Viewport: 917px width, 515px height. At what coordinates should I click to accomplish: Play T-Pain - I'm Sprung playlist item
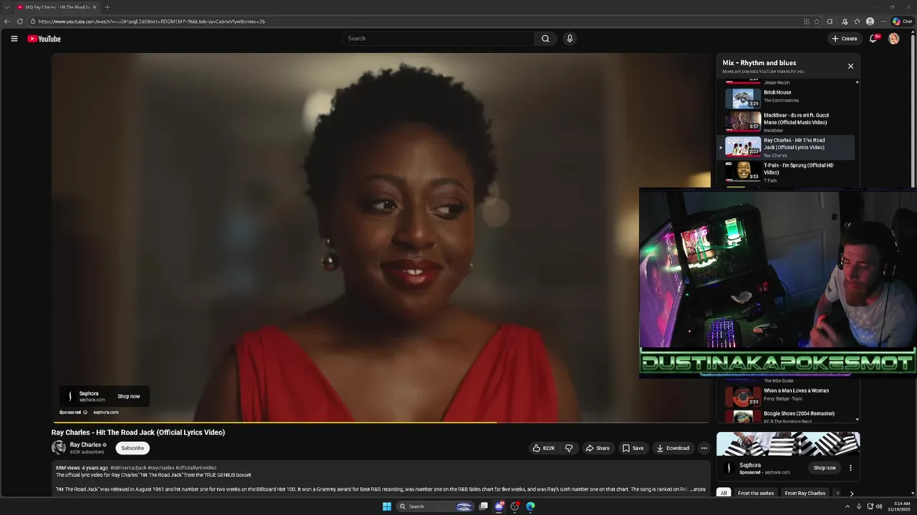tap(786, 172)
